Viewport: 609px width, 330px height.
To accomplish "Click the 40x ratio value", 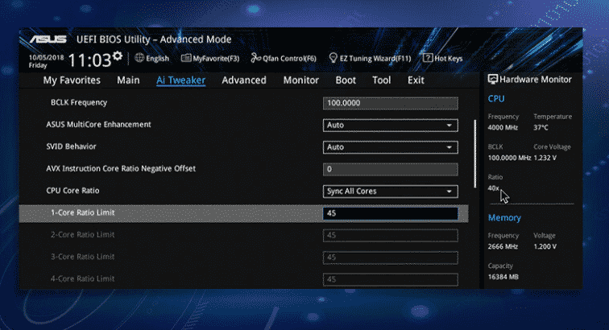I will point(493,188).
